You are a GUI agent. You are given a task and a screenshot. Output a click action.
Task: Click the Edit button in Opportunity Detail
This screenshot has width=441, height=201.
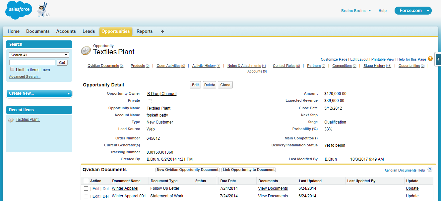pyautogui.click(x=196, y=85)
